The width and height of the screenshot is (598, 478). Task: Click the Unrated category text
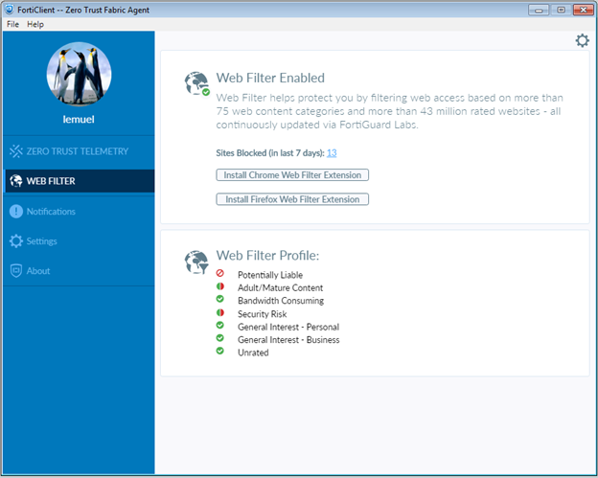pos(253,353)
